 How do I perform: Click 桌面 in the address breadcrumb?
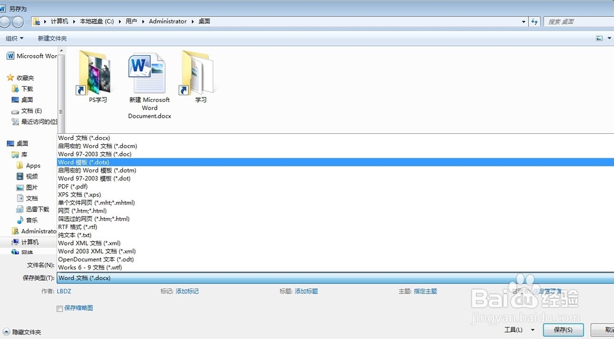(x=204, y=21)
